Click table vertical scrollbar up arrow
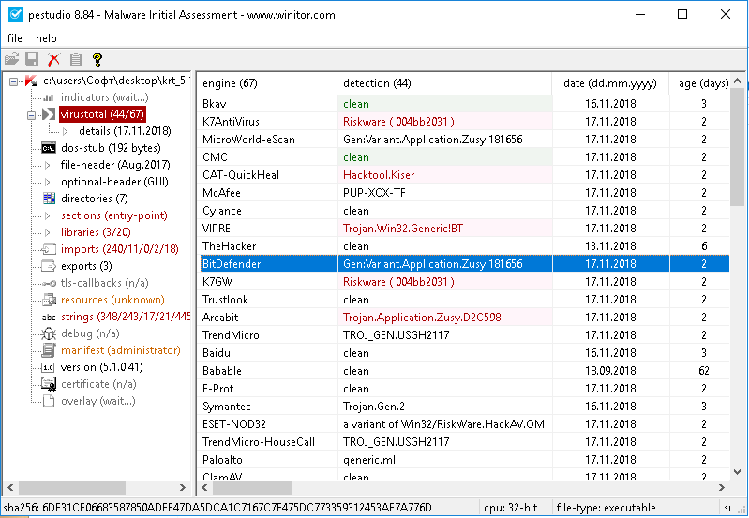 [x=737, y=81]
